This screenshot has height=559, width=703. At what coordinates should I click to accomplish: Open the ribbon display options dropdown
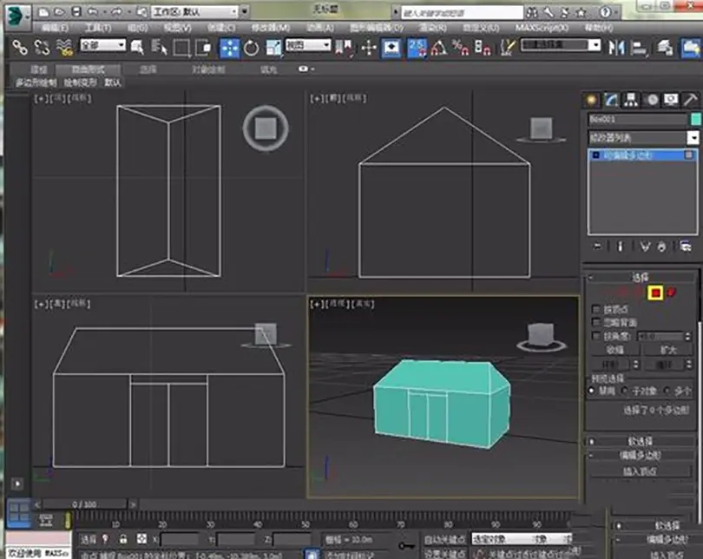[306, 69]
